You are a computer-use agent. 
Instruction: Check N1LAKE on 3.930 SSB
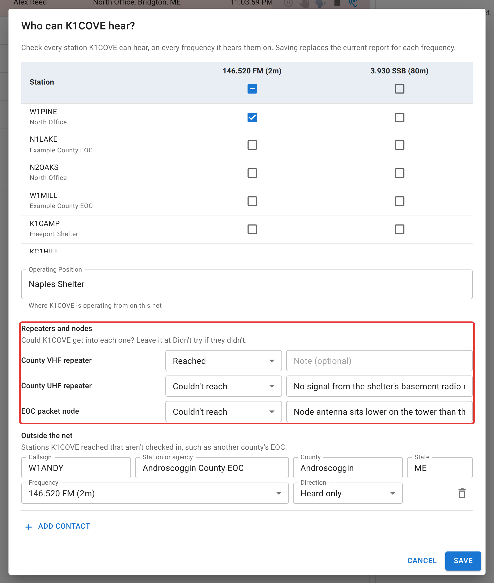(399, 145)
